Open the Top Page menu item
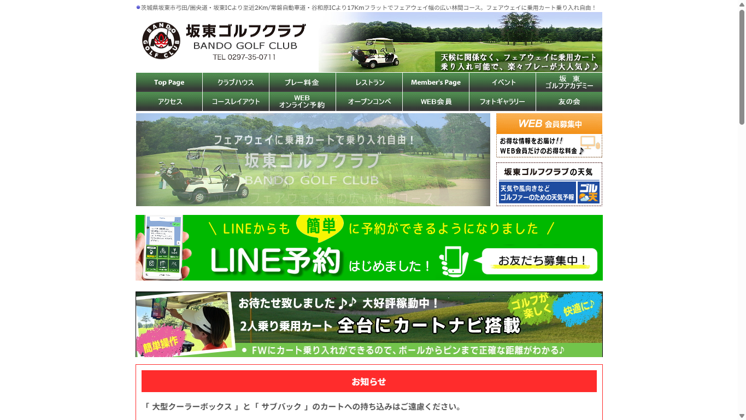746x420 pixels. pos(169,82)
